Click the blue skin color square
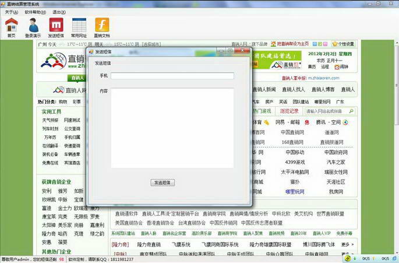 [315, 44]
